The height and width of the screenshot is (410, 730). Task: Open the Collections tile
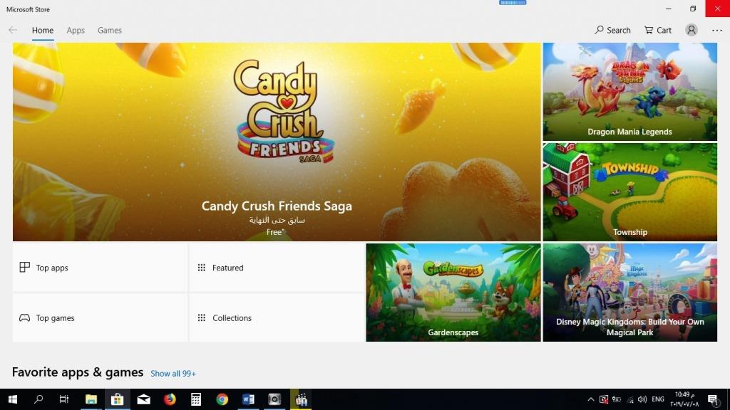click(277, 318)
